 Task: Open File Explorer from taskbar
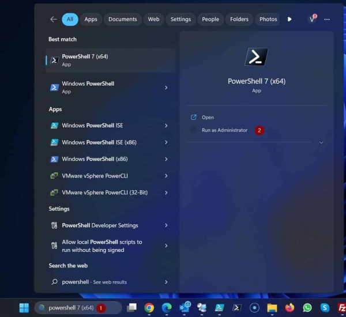[x=272, y=308]
